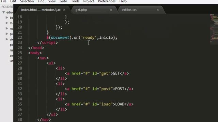
Task: Click the opening body tag
Action: (35, 53)
